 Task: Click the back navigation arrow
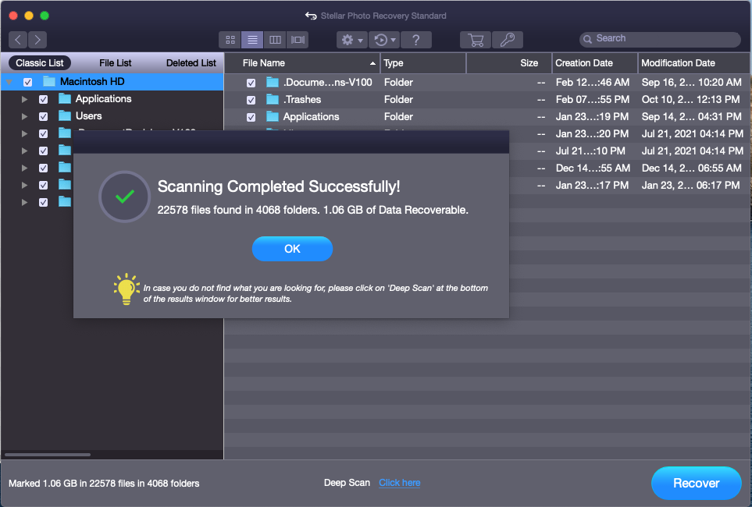tap(18, 40)
